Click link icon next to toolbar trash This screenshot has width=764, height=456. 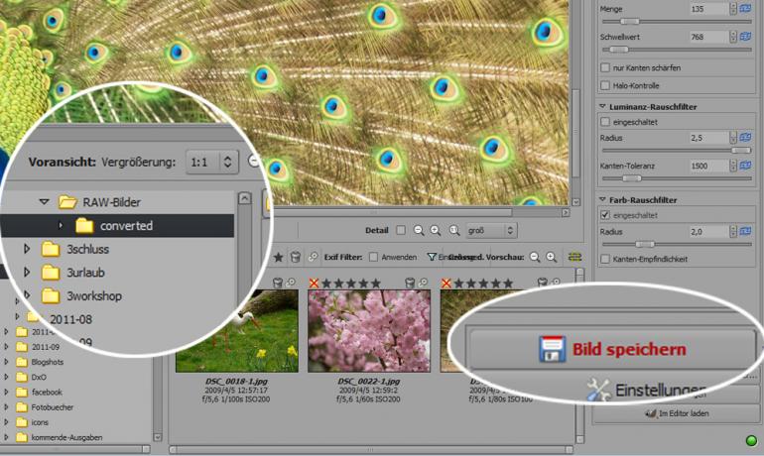[313, 257]
